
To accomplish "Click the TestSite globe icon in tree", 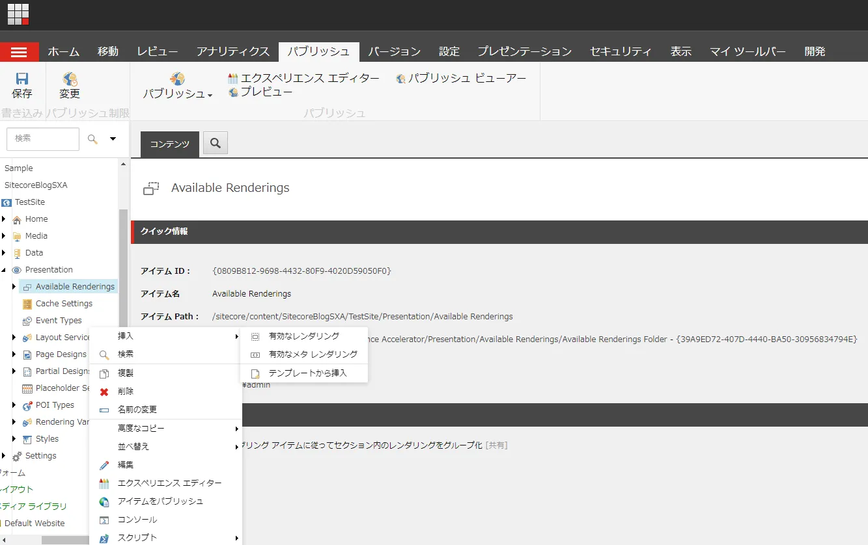I will pos(7,203).
